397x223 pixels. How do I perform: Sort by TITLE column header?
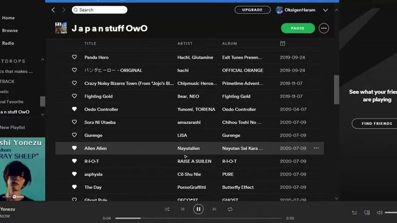90,43
